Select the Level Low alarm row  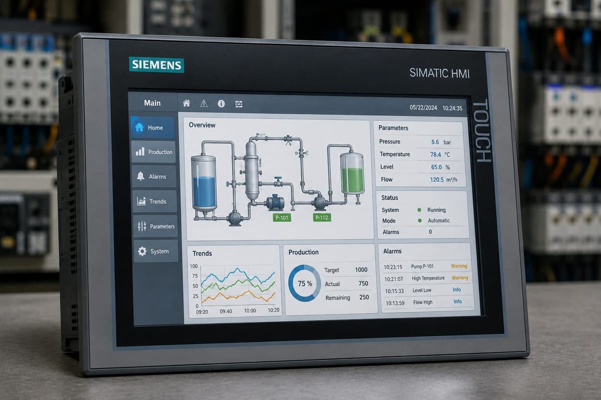coord(427,290)
